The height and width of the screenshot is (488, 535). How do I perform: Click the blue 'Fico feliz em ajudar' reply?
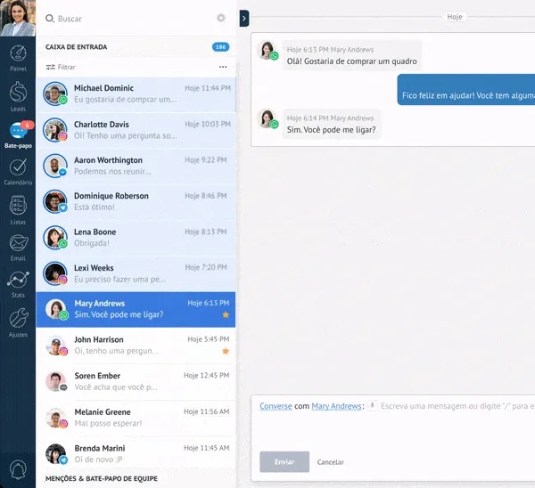click(466, 90)
